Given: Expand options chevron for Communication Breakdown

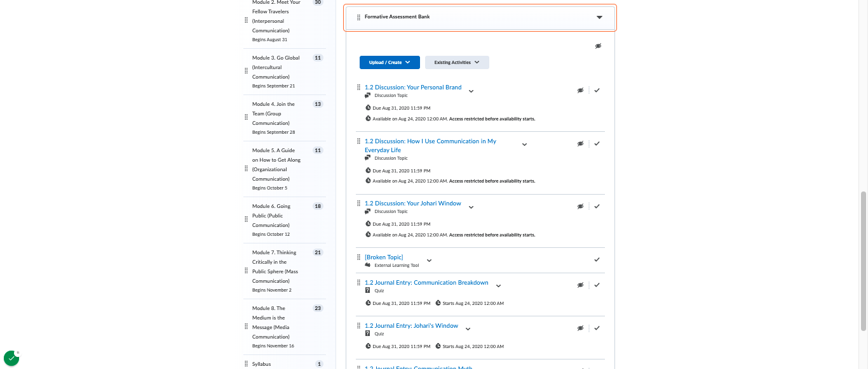Looking at the screenshot, I should [498, 286].
